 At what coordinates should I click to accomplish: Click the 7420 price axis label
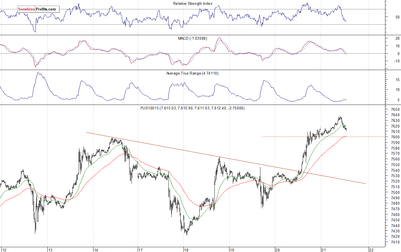pos(395,237)
